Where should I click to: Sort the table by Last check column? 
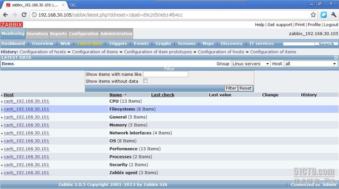pos(163,95)
